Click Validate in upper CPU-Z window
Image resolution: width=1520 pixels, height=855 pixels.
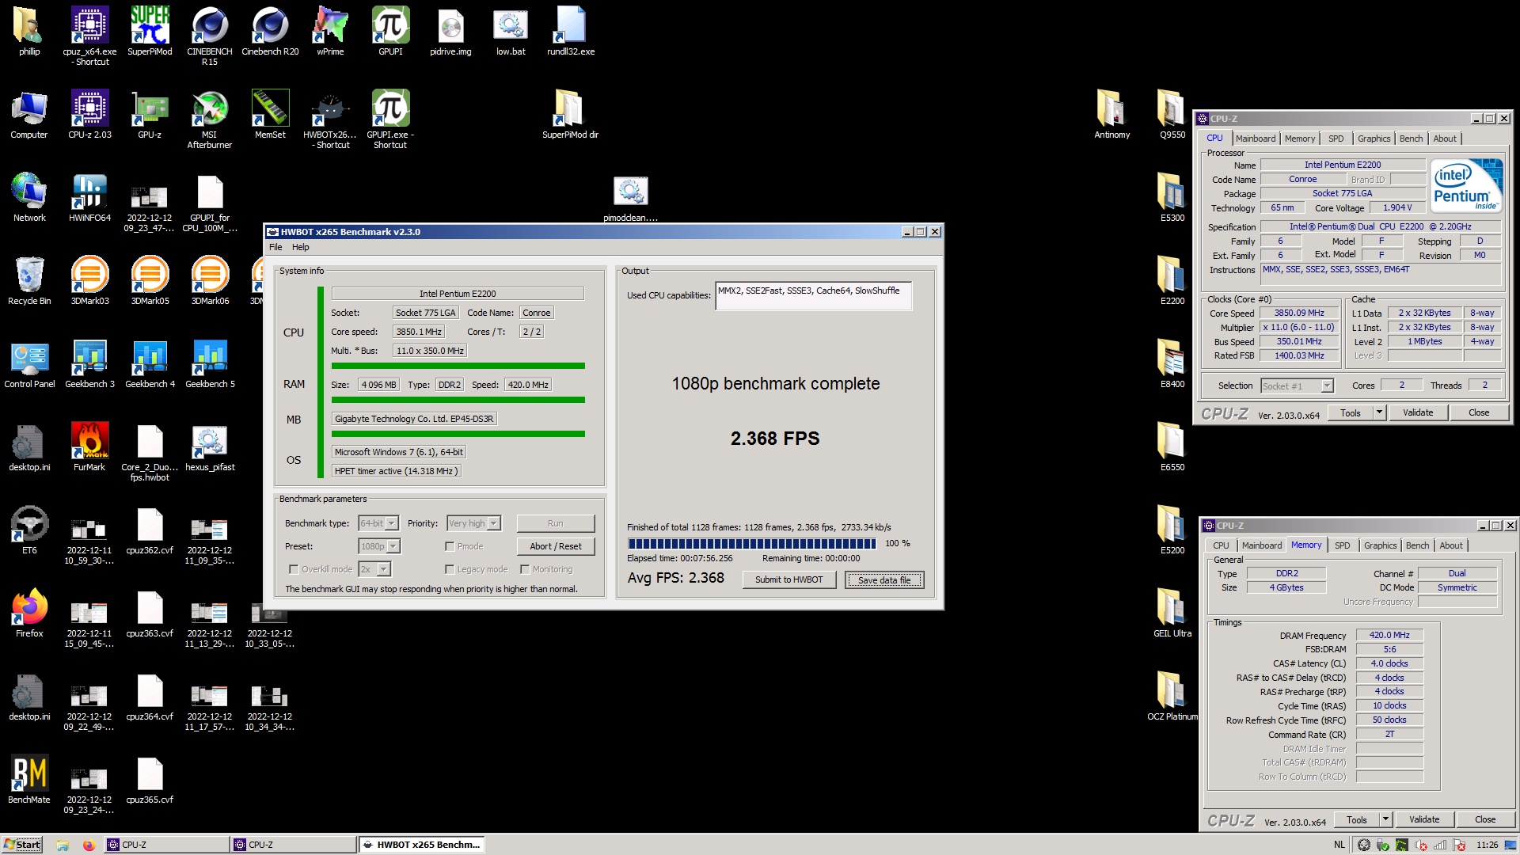[x=1418, y=412]
